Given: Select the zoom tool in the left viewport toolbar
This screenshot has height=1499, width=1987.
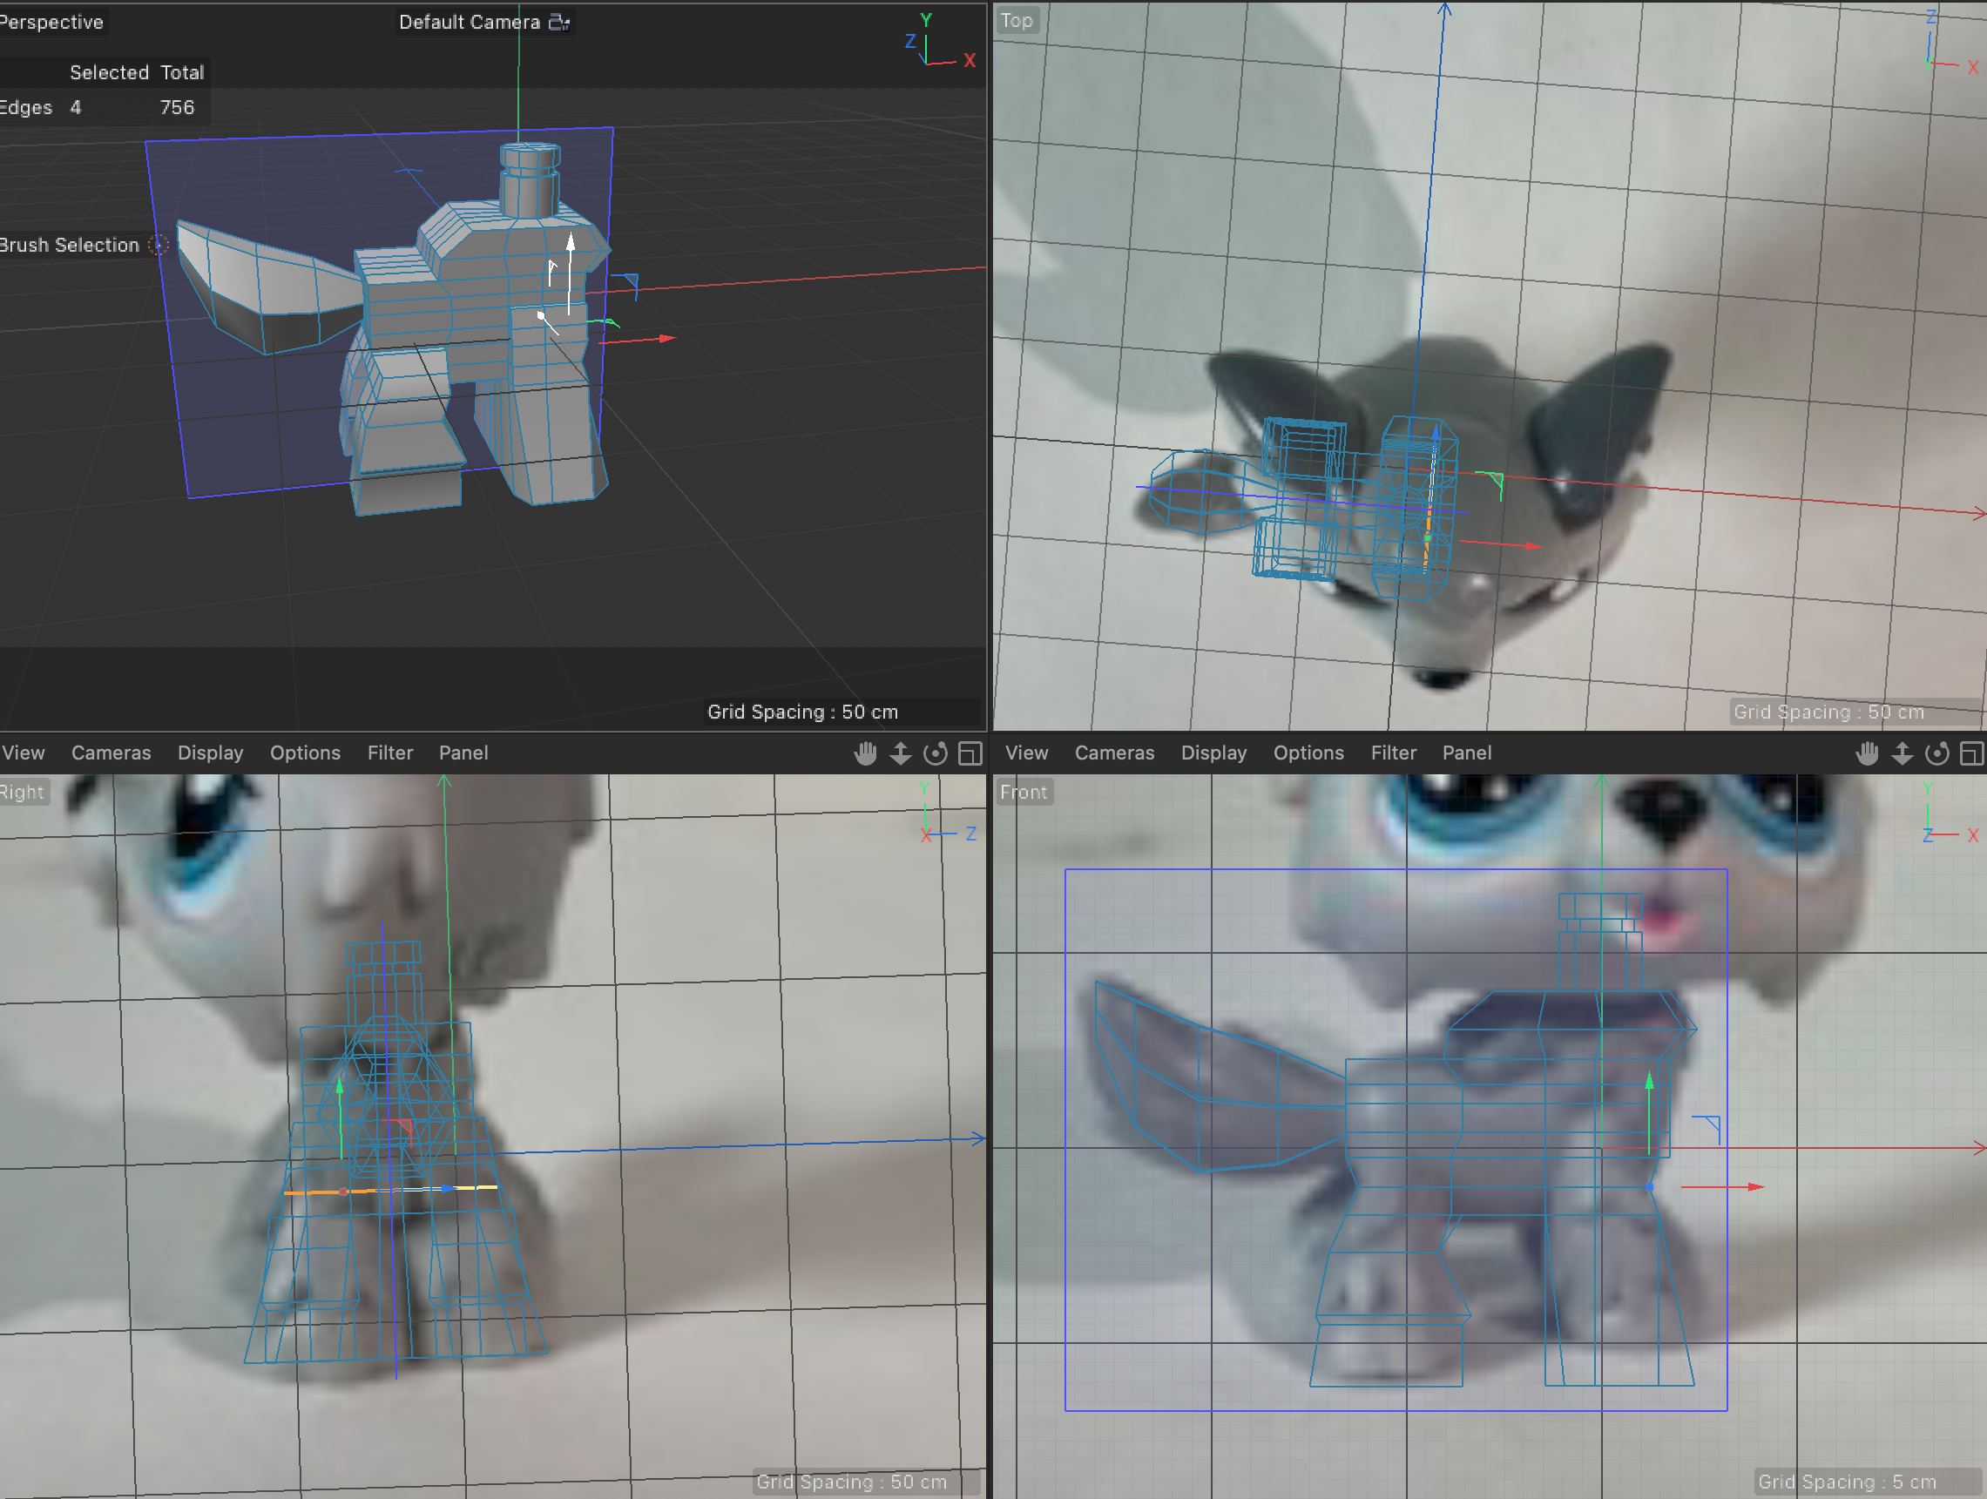Looking at the screenshot, I should pos(900,753).
